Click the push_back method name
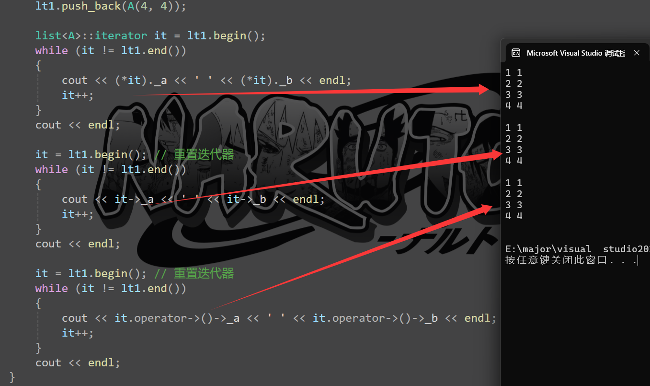This screenshot has height=386, width=650. (91, 7)
